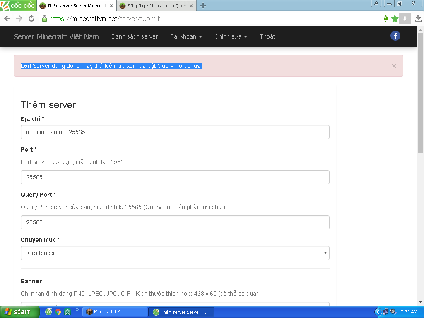
Task: Open the browser downloads icon
Action: tap(418, 18)
